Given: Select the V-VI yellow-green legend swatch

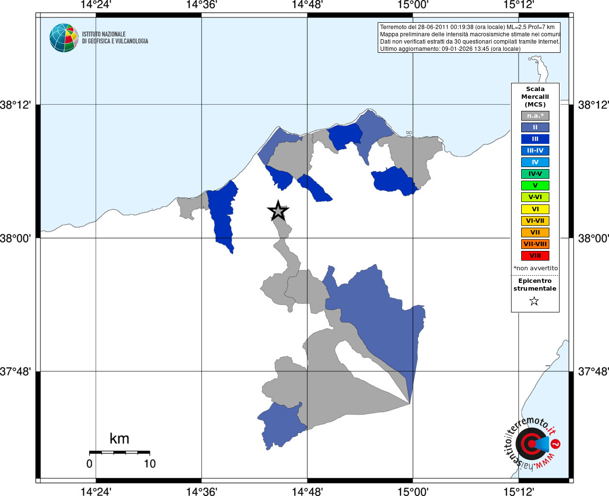Looking at the screenshot, I should tap(535, 197).
